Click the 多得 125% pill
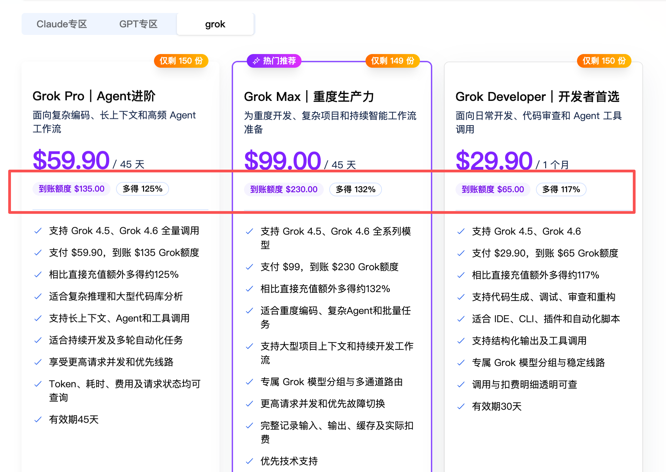 [142, 189]
